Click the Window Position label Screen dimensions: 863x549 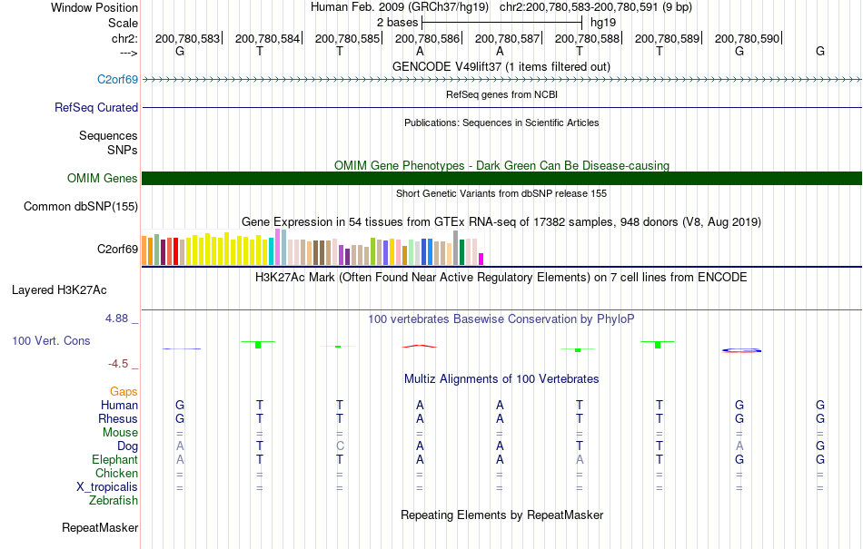(x=94, y=7)
